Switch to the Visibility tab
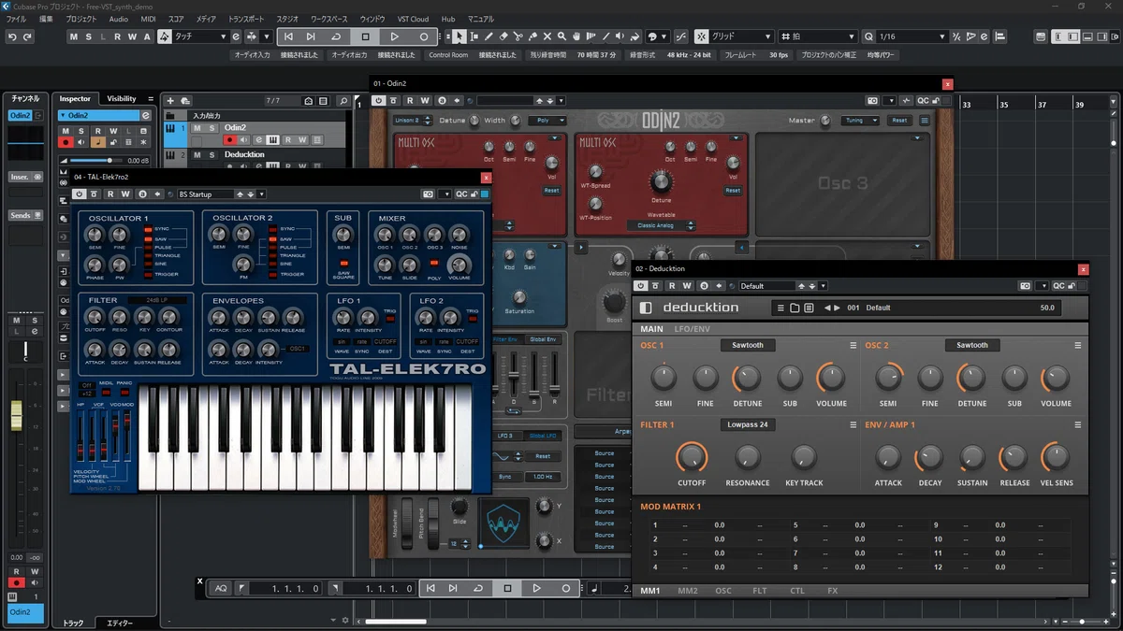1123x631 pixels. tap(121, 99)
